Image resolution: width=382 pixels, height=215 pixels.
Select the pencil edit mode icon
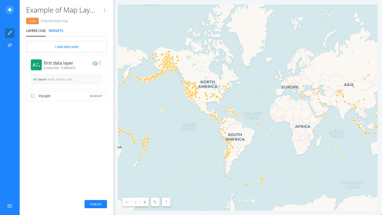click(10, 33)
